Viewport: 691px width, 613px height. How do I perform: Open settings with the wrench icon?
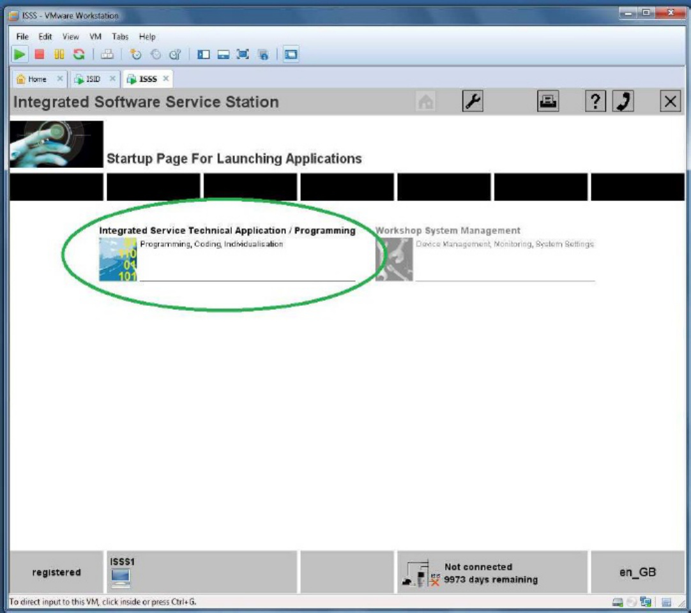[473, 102]
